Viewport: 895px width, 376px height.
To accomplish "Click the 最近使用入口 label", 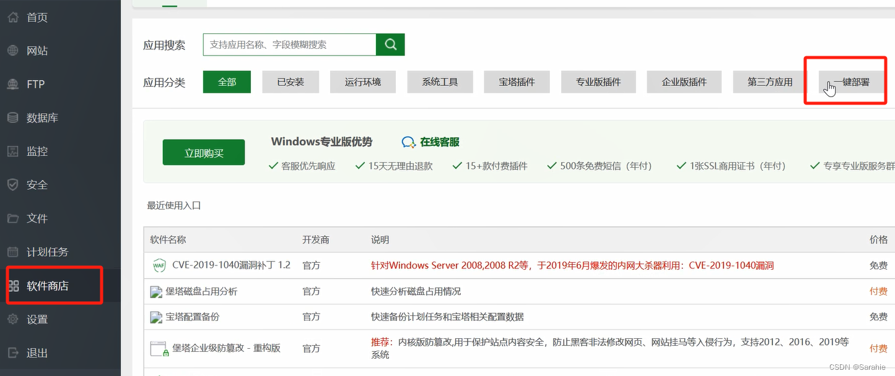I will (174, 206).
